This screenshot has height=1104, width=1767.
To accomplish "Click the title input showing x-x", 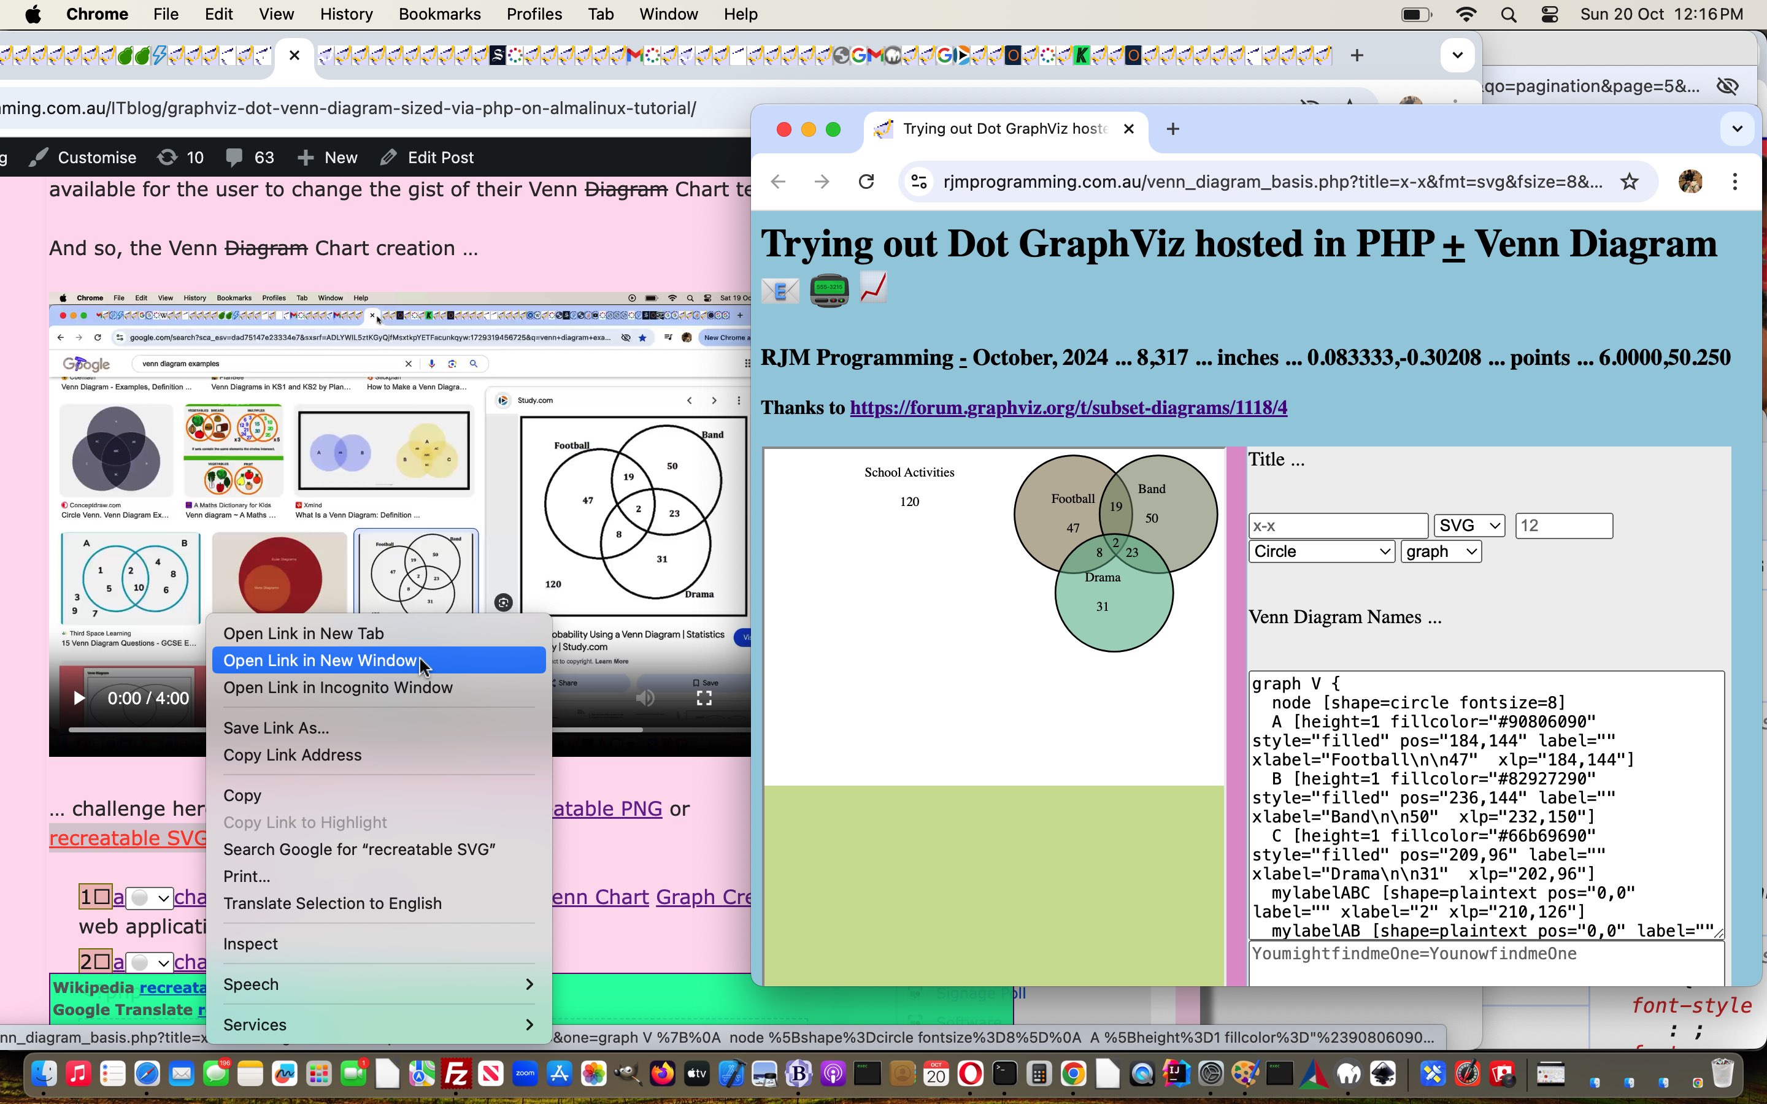I will tap(1338, 526).
